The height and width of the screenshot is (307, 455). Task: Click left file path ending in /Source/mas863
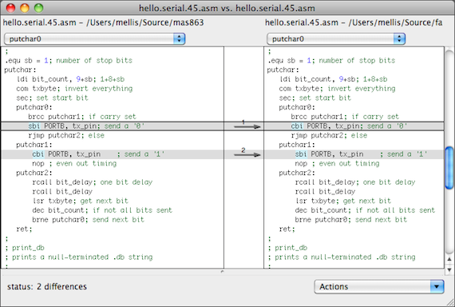[x=103, y=22]
